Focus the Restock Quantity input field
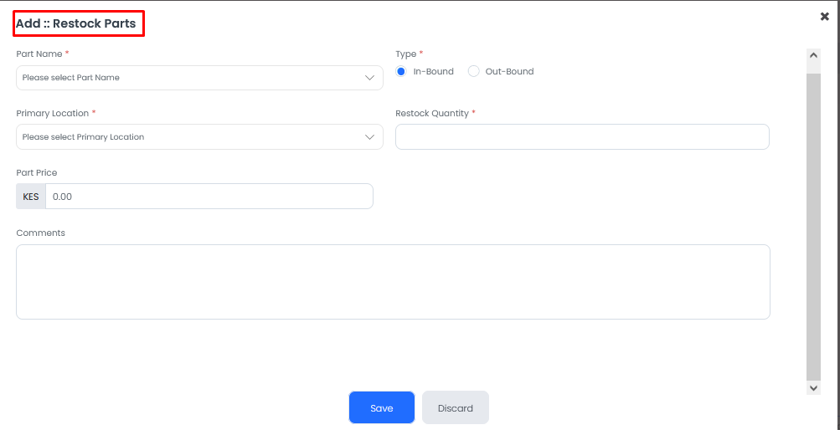The image size is (840, 430). pos(582,137)
